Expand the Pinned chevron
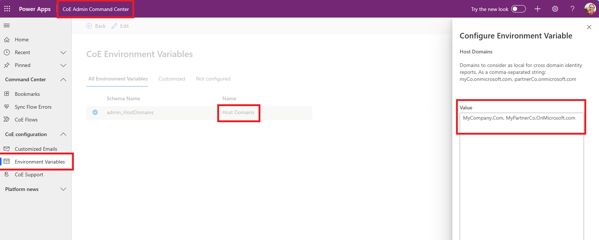This screenshot has width=599, height=240. tap(63, 65)
